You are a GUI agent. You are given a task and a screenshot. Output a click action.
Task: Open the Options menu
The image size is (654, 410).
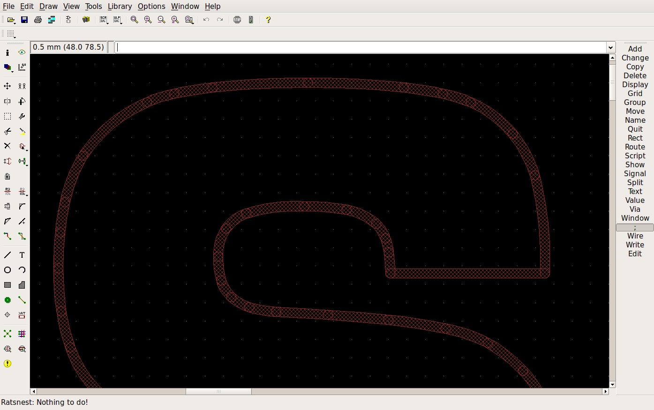pyautogui.click(x=151, y=6)
